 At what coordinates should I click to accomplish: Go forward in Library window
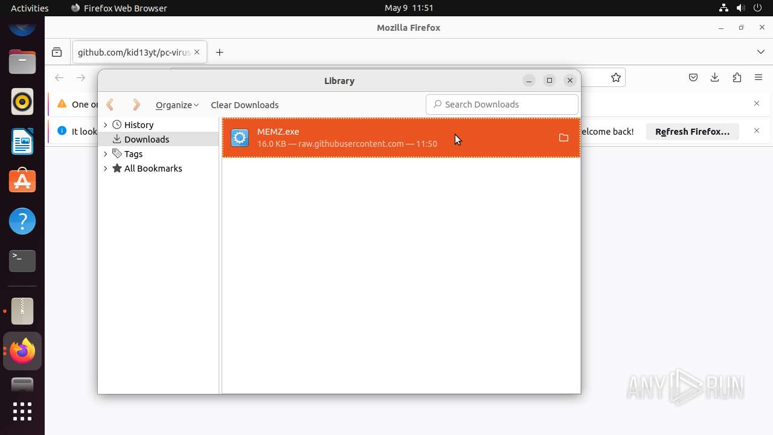136,105
